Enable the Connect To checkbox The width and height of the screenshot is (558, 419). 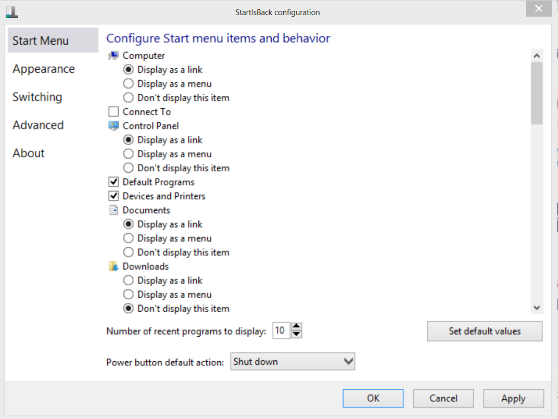[113, 112]
